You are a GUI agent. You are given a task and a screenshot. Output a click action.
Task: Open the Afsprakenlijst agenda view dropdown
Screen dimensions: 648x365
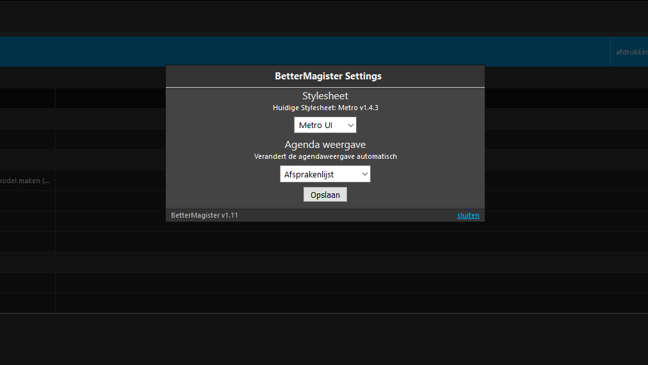point(325,174)
